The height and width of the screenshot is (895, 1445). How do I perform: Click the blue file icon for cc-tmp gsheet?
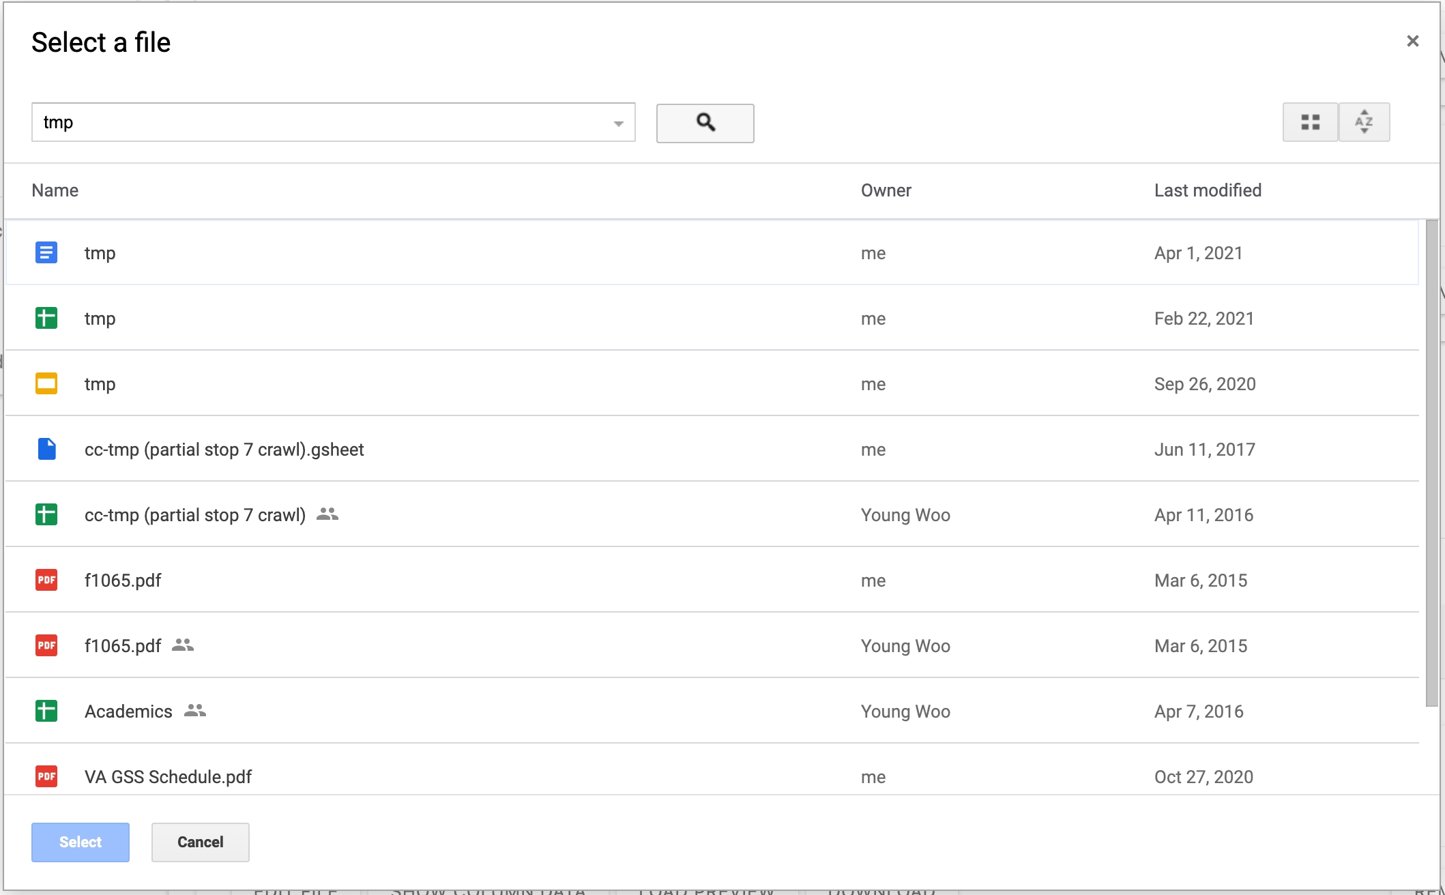point(46,450)
